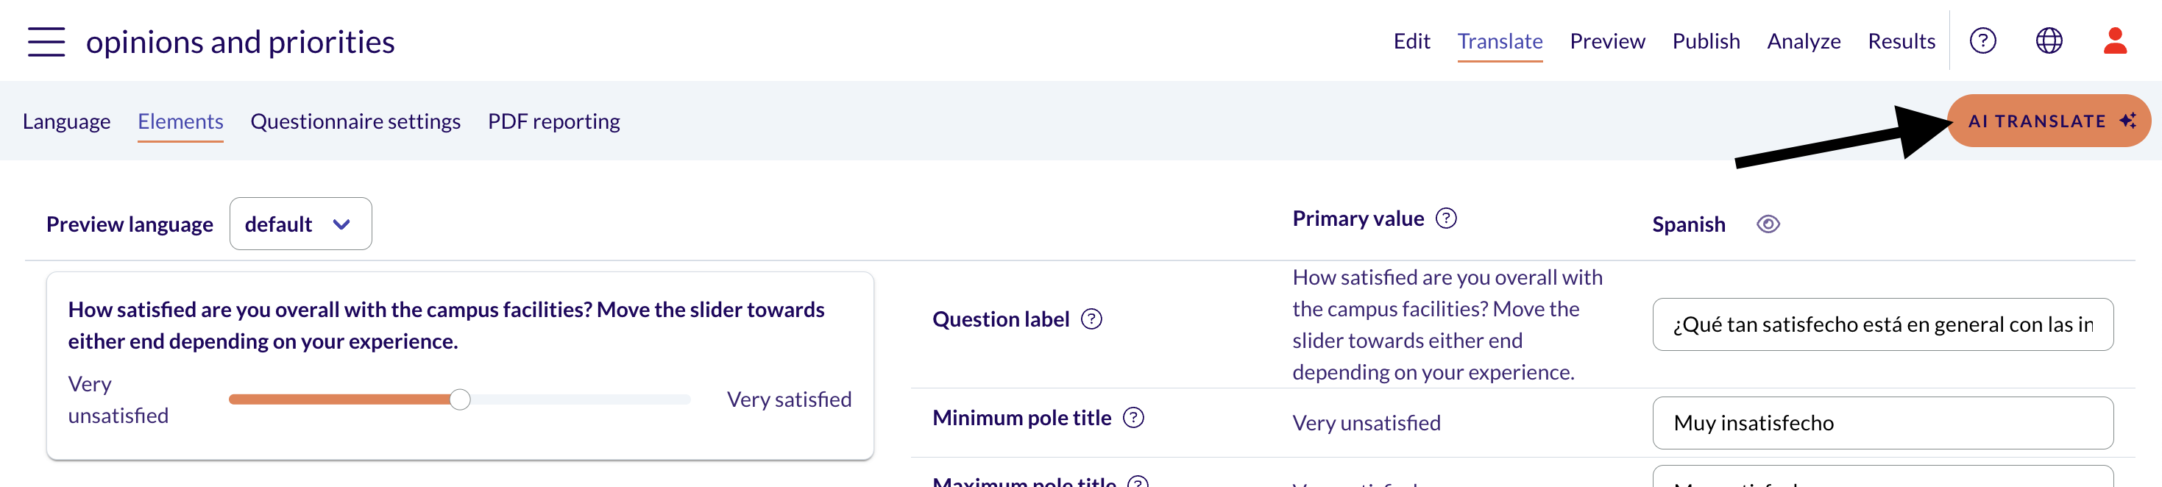Toggle the Spanish column visibility eye
The image size is (2162, 487).
[x=1768, y=224]
